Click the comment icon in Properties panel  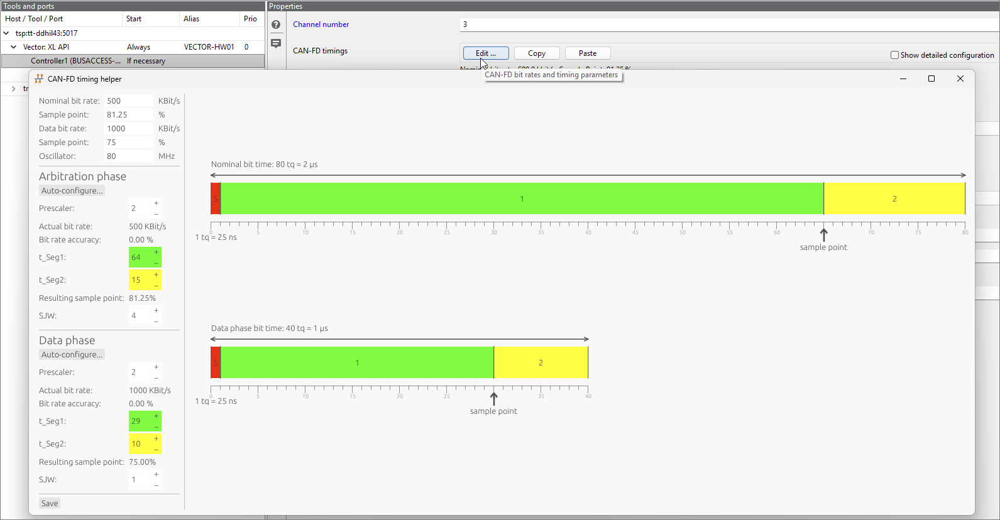click(x=276, y=43)
